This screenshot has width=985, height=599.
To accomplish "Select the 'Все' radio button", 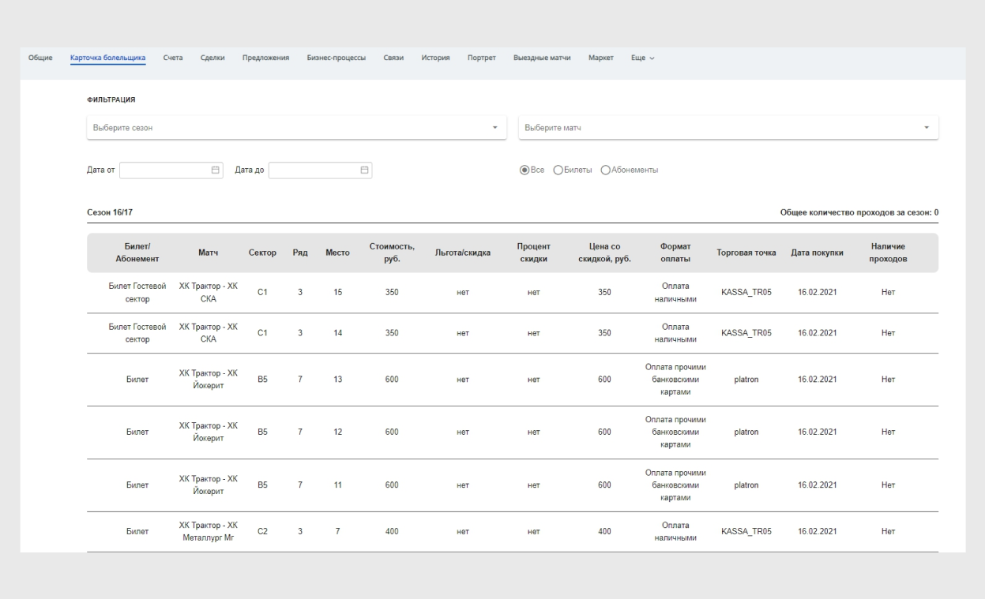I will point(524,170).
